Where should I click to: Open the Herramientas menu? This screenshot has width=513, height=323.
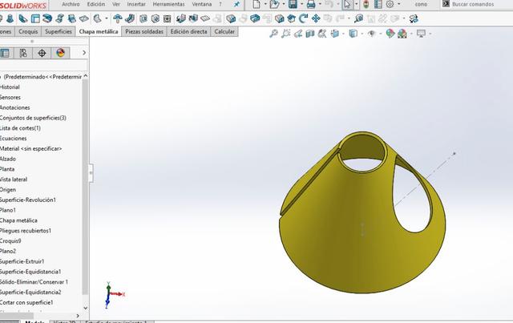(168, 4)
